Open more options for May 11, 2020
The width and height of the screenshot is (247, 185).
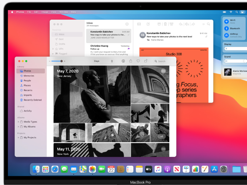coord(163,149)
